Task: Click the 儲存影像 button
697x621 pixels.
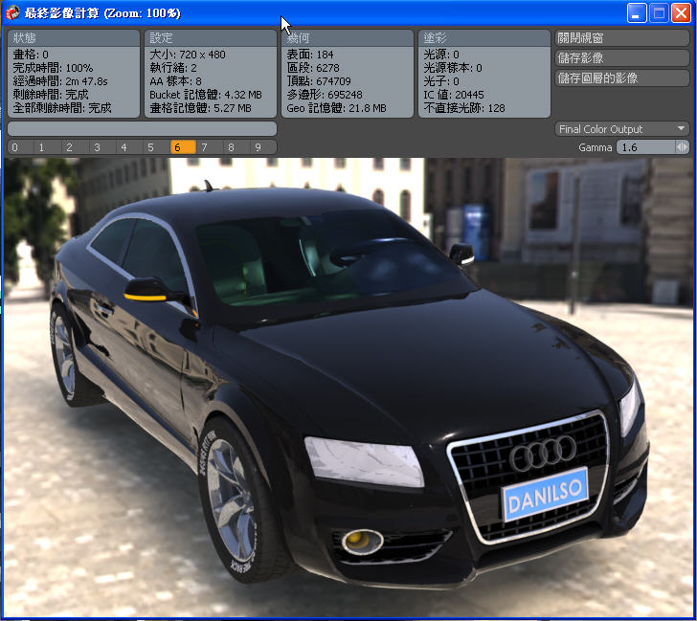Action: click(622, 57)
